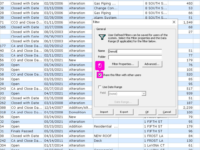Select the date cell 02/28/2006 with Gas Piping ...

56,3
